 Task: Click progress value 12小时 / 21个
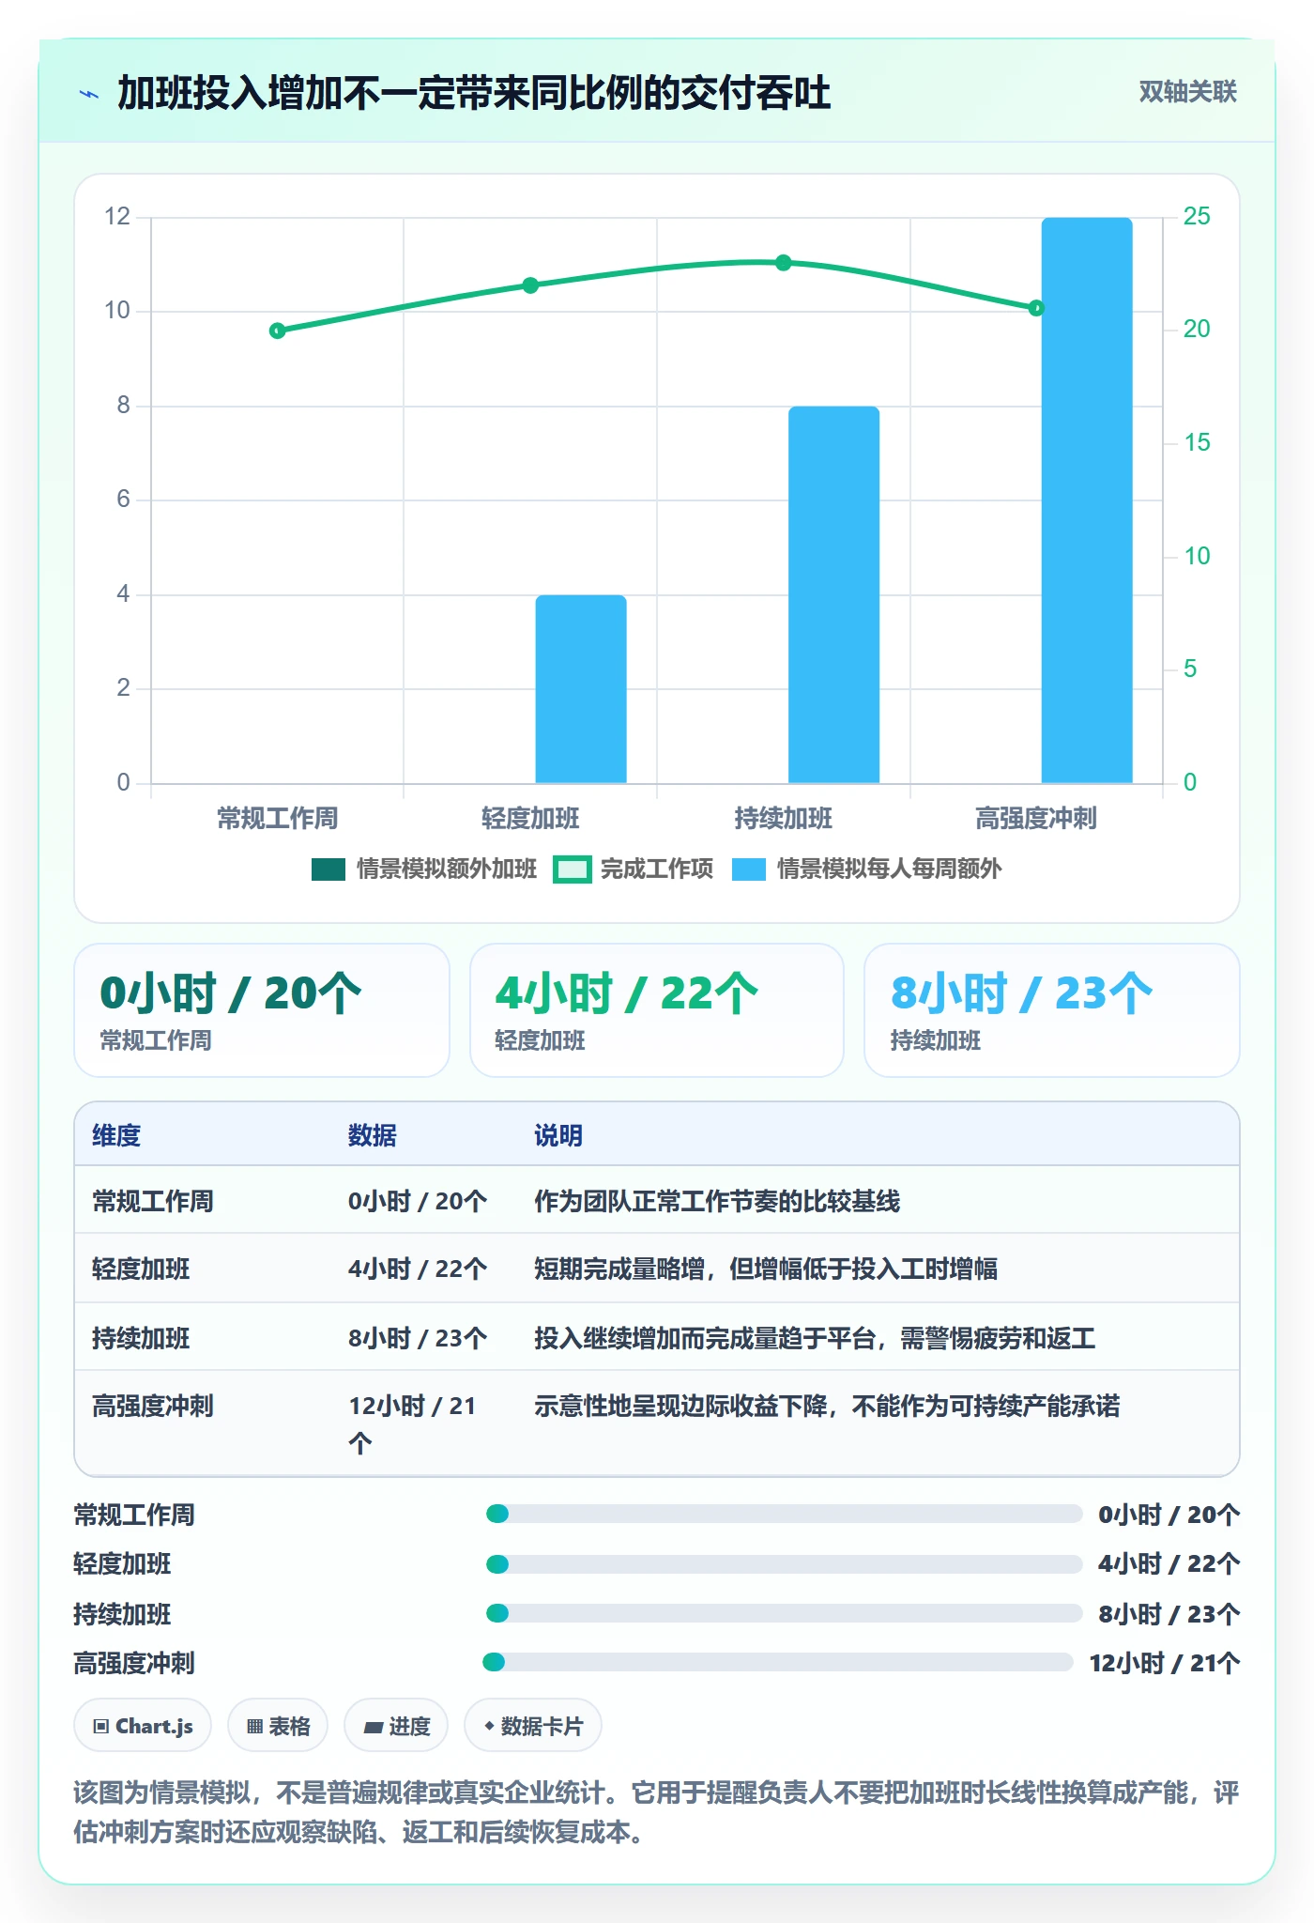(1165, 1663)
